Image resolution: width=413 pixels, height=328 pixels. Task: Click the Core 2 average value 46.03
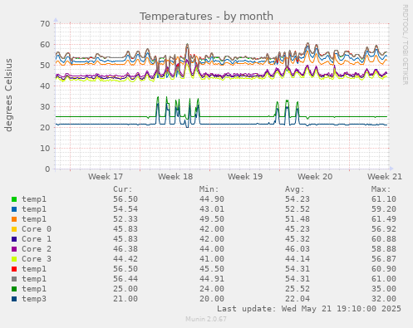pos(297,249)
